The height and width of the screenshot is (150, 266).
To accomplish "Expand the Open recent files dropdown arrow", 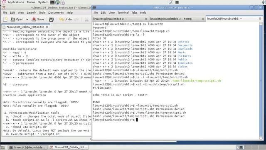I will point(27,20).
